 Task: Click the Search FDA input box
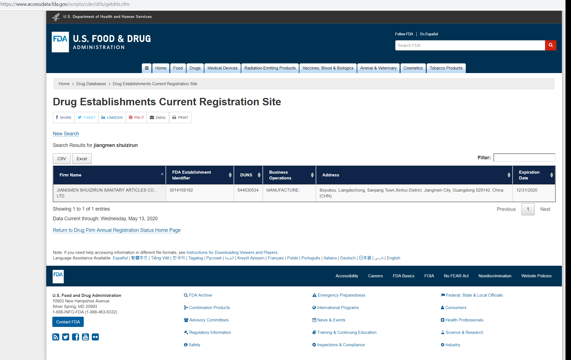[470, 45]
